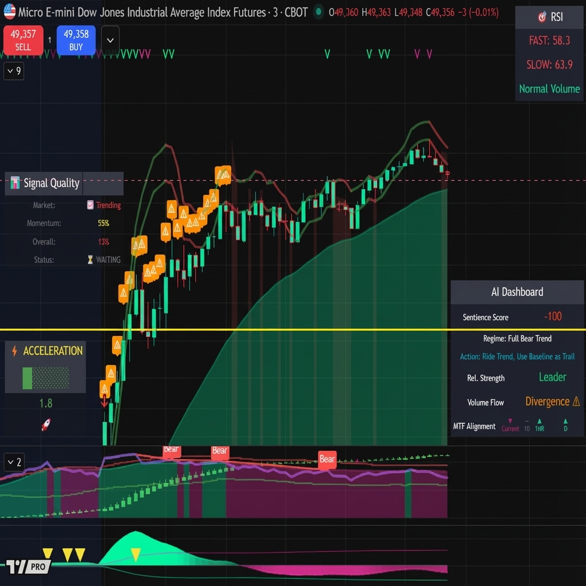Click the lightning bolt on the Acceleration panel
Image resolution: width=586 pixels, height=586 pixels.
[15, 351]
